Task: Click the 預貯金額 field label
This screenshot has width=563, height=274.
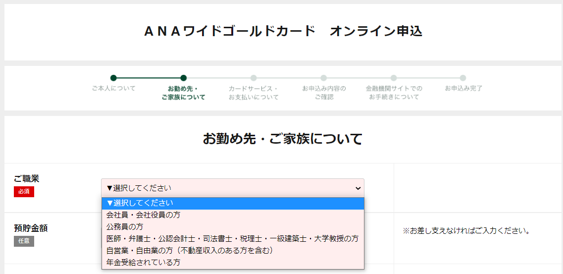Action: [x=31, y=228]
